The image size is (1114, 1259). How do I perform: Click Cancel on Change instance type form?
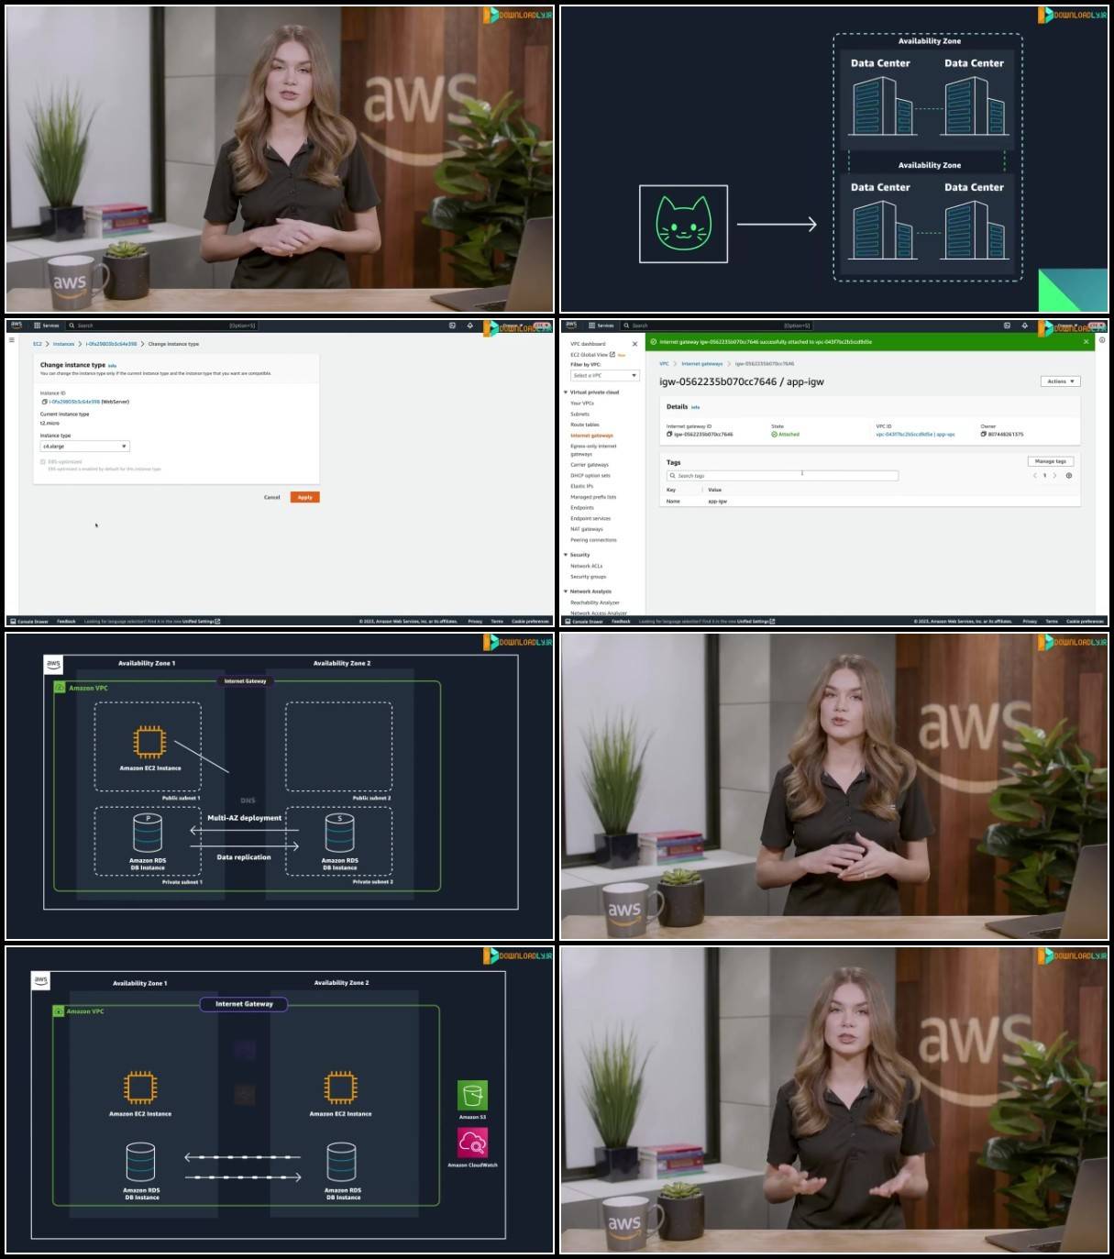point(271,497)
